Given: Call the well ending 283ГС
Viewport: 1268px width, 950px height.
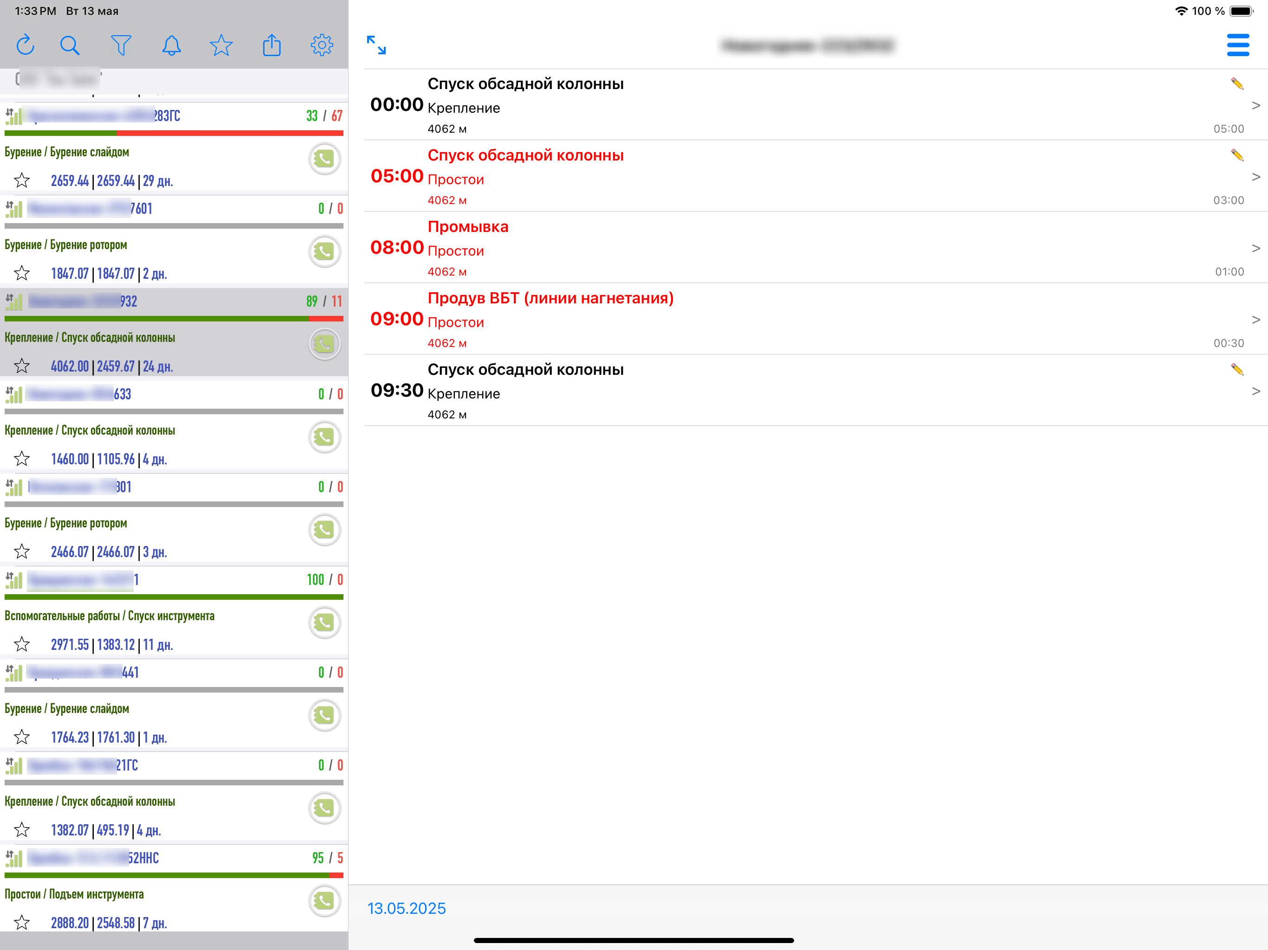Looking at the screenshot, I should pyautogui.click(x=325, y=159).
